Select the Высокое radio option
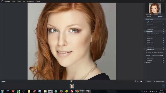This screenshot has height=93, width=166. 158,52
